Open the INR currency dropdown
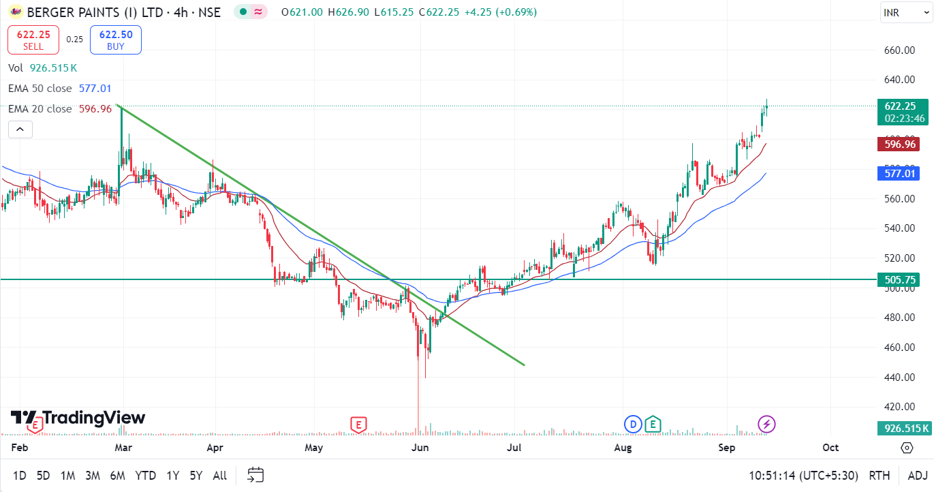This screenshot has height=492, width=934. click(905, 12)
